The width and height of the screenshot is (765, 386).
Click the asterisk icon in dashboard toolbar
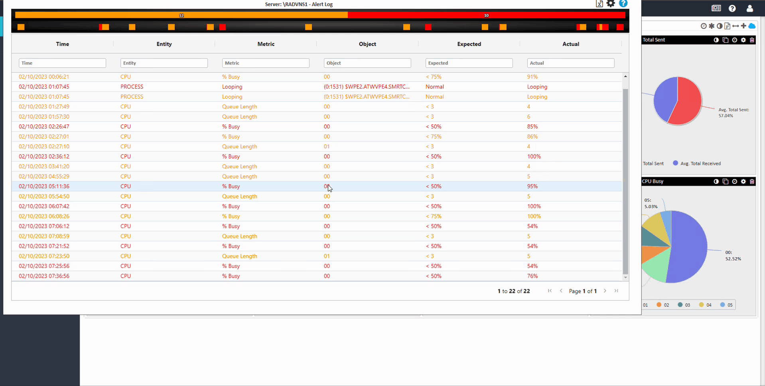[712, 26]
